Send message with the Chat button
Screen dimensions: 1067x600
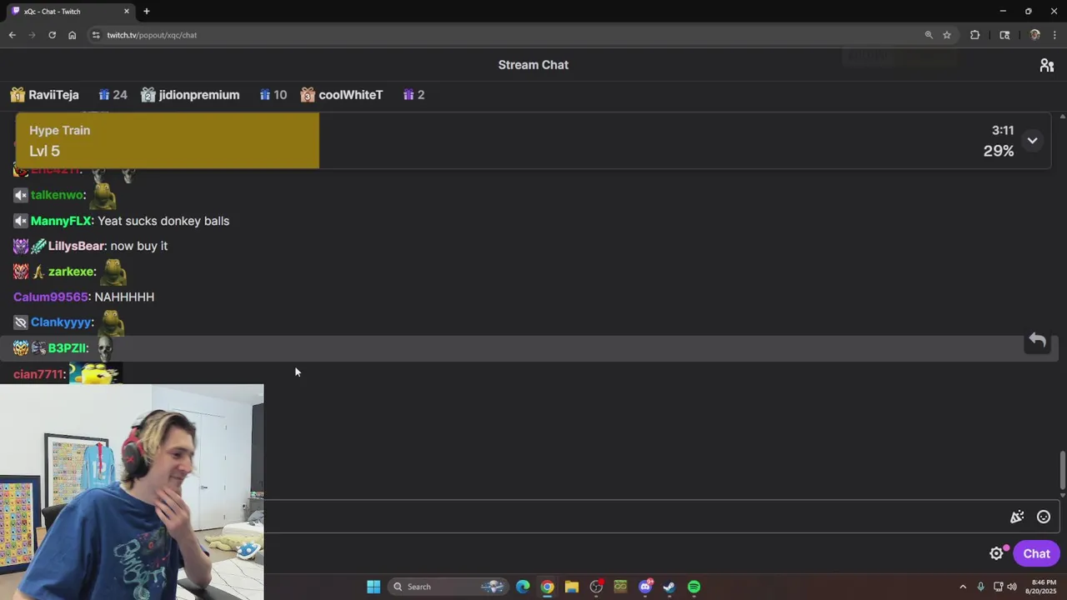click(x=1036, y=553)
